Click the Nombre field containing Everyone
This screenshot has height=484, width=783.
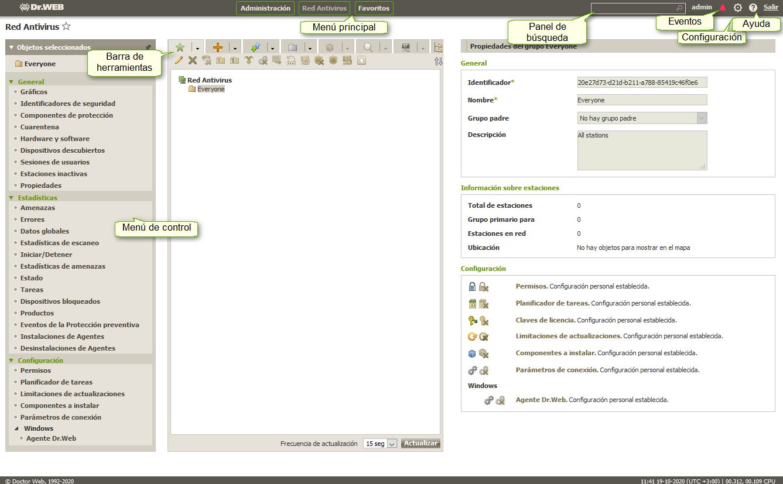tap(642, 100)
